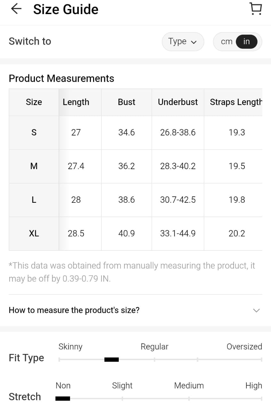271x410 pixels.
Task: Click the Stretch slider indicator
Action: click(x=63, y=398)
